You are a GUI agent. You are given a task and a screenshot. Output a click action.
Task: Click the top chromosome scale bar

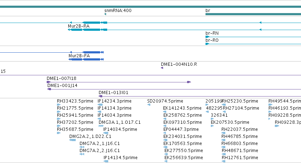[151, 7]
